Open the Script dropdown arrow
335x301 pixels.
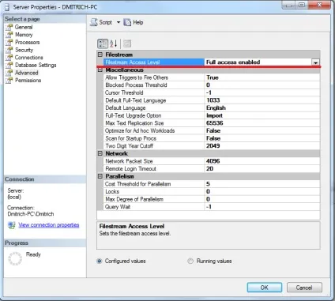point(119,22)
